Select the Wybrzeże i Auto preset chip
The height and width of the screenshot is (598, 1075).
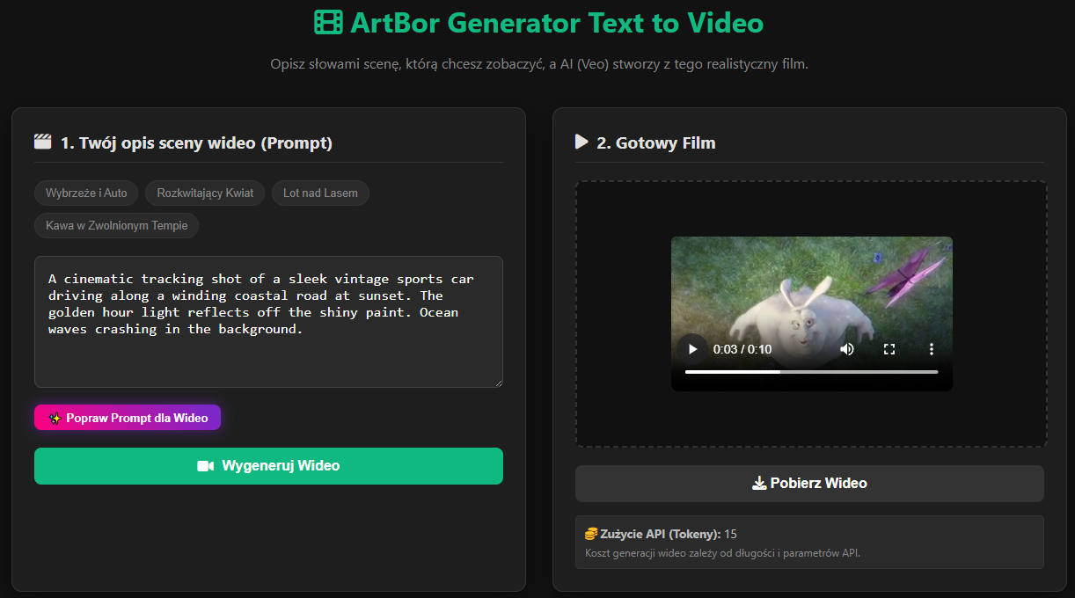[86, 193]
